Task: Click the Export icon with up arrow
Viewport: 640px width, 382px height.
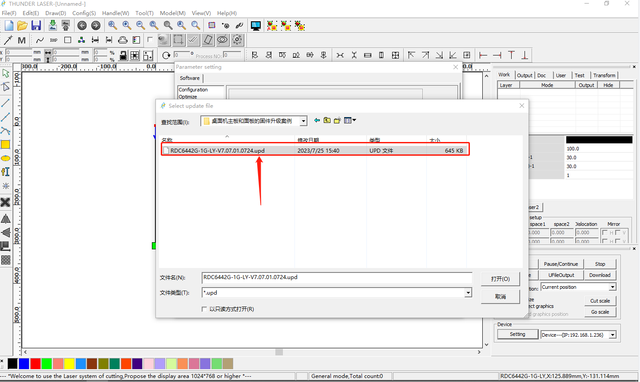Action: pos(66,25)
